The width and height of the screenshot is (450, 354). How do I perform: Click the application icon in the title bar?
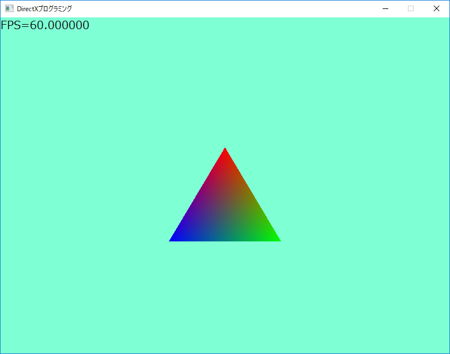pos(9,8)
